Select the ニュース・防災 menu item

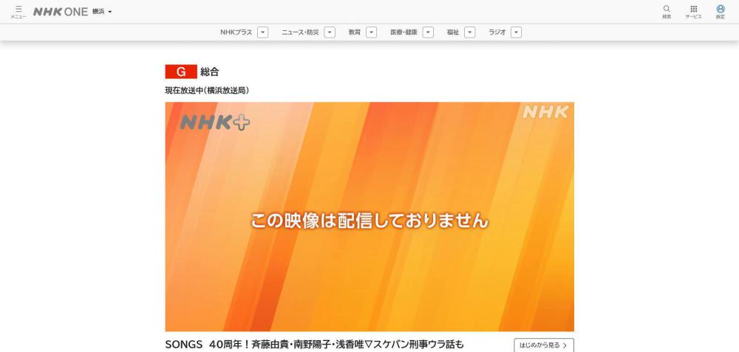coord(300,32)
